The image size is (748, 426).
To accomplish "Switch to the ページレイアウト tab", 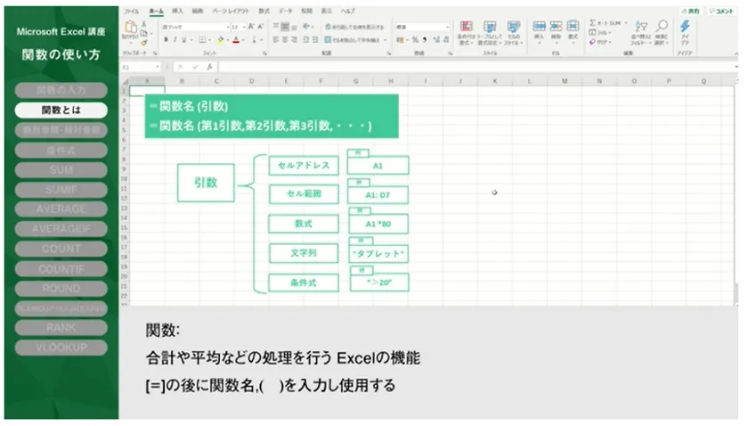I will (x=231, y=11).
